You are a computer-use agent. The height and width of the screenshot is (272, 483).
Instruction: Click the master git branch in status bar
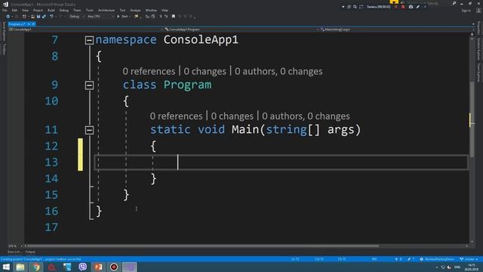pyautogui.click(x=469, y=259)
